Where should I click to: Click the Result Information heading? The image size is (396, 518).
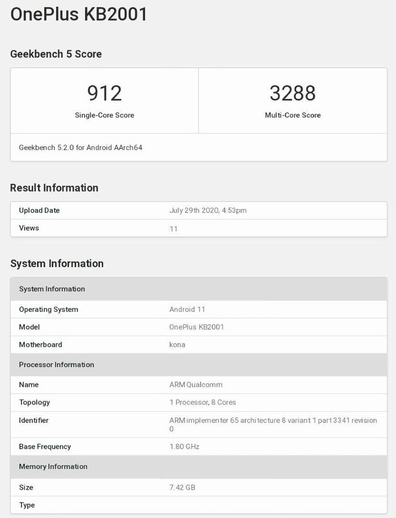tap(54, 188)
